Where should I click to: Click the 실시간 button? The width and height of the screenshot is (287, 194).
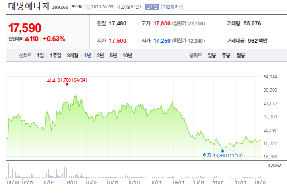point(152,7)
